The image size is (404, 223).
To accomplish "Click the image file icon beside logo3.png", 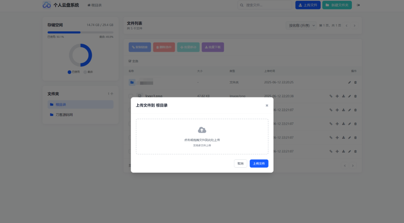I will pos(139,96).
